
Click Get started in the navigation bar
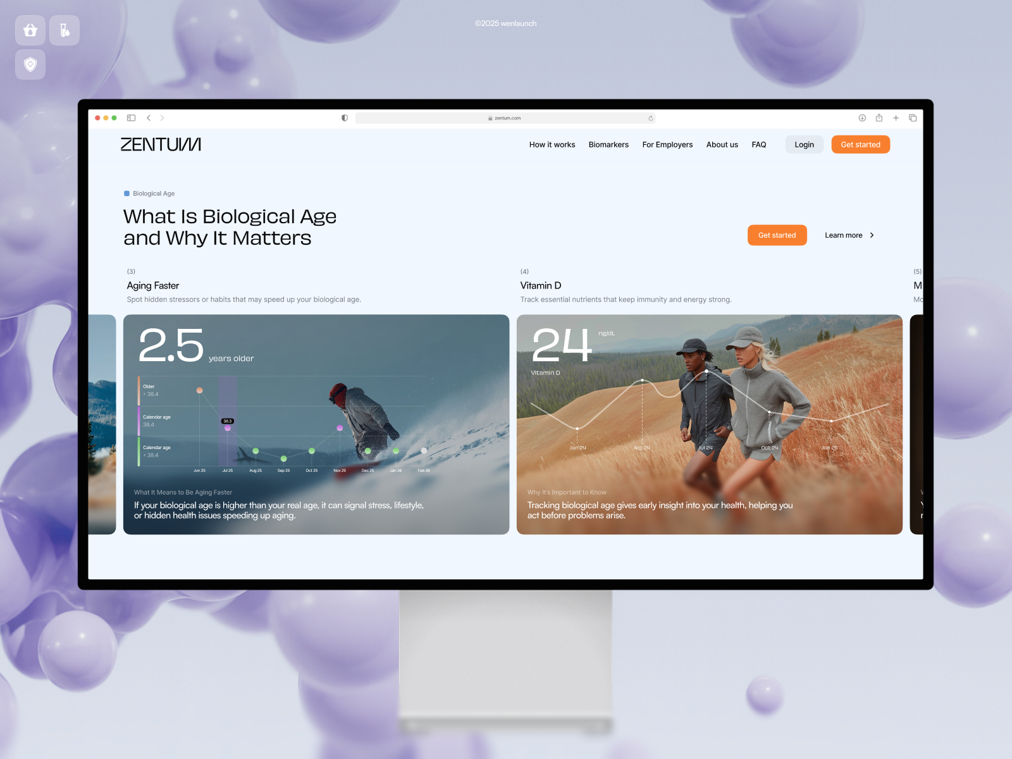[860, 145]
